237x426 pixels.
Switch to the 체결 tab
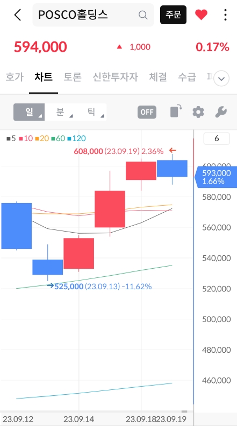click(x=158, y=77)
